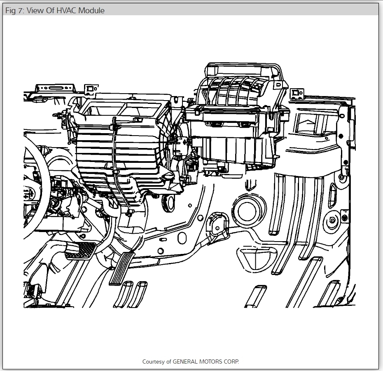This screenshot has height=371, width=383.
Task: Click 'Courtesy of GENERAL MOTORS CORP.' caption
Action: coord(191,362)
